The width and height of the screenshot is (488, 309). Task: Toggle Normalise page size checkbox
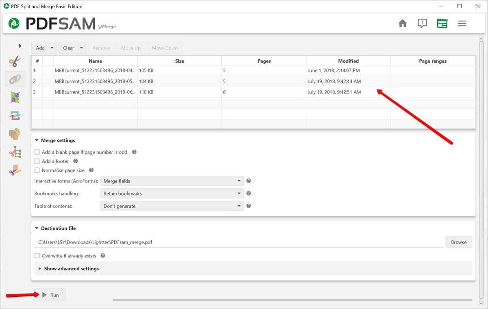pyautogui.click(x=37, y=170)
